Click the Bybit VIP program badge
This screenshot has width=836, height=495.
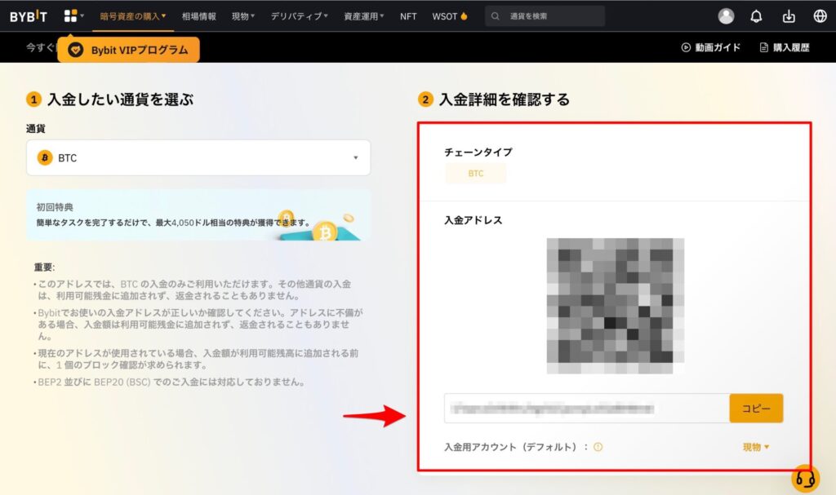point(128,50)
